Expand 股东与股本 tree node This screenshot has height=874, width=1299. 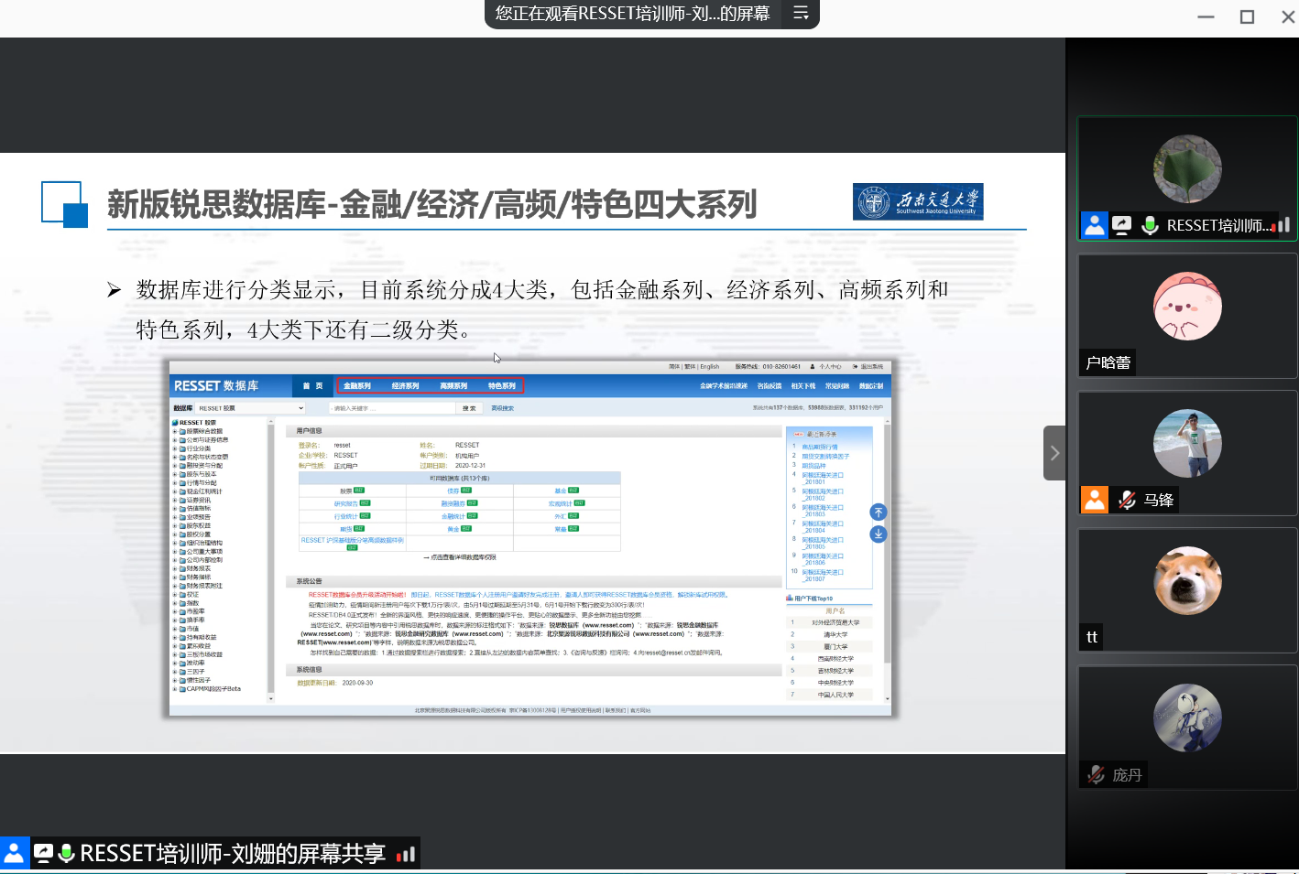click(x=174, y=474)
